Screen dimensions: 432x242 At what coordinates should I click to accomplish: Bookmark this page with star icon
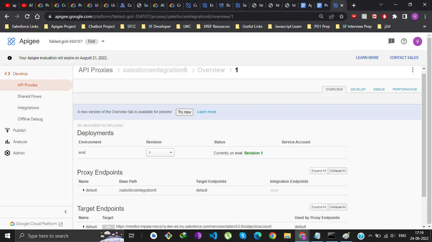[x=342, y=16]
